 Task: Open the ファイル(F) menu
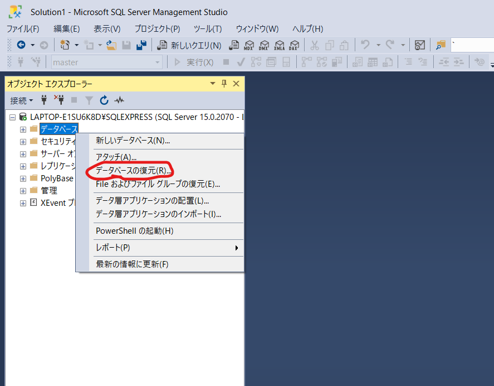23,28
